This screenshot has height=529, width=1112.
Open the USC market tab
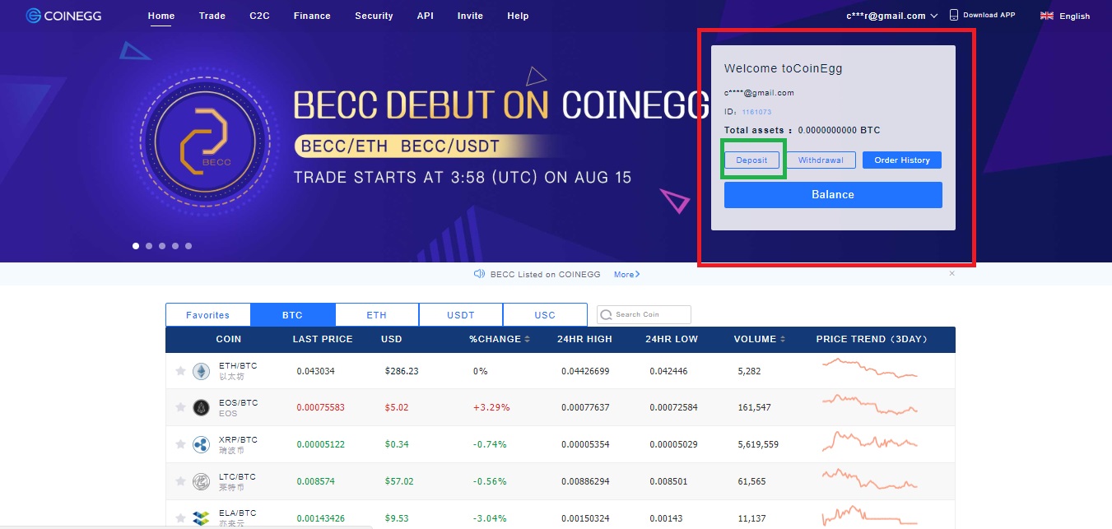tap(545, 315)
